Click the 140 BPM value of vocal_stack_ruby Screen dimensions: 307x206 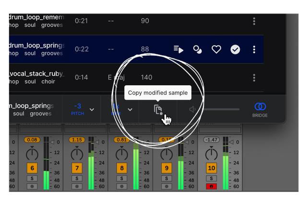(146, 78)
